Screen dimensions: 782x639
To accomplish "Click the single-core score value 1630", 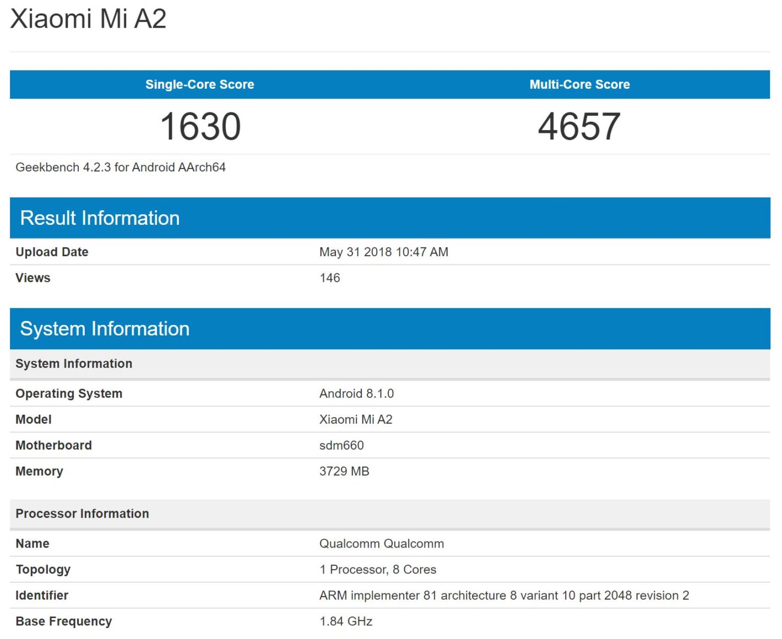I will point(200,126).
